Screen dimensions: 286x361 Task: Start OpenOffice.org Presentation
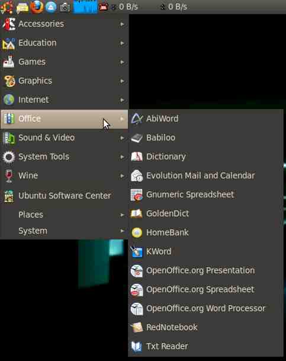click(205, 271)
